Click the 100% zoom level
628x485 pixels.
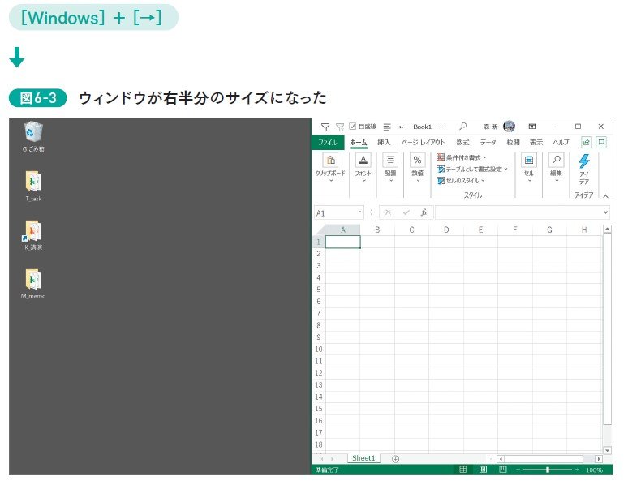595,470
